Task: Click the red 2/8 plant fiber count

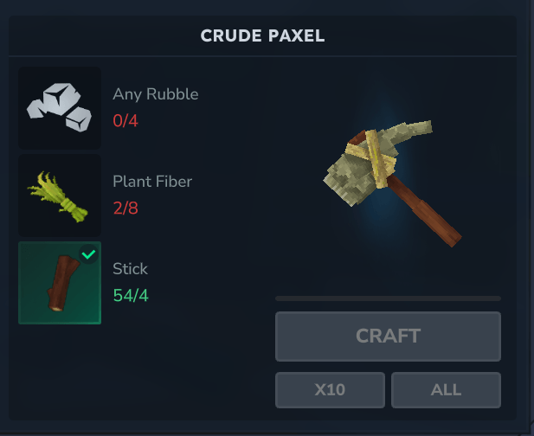Action: pos(125,208)
